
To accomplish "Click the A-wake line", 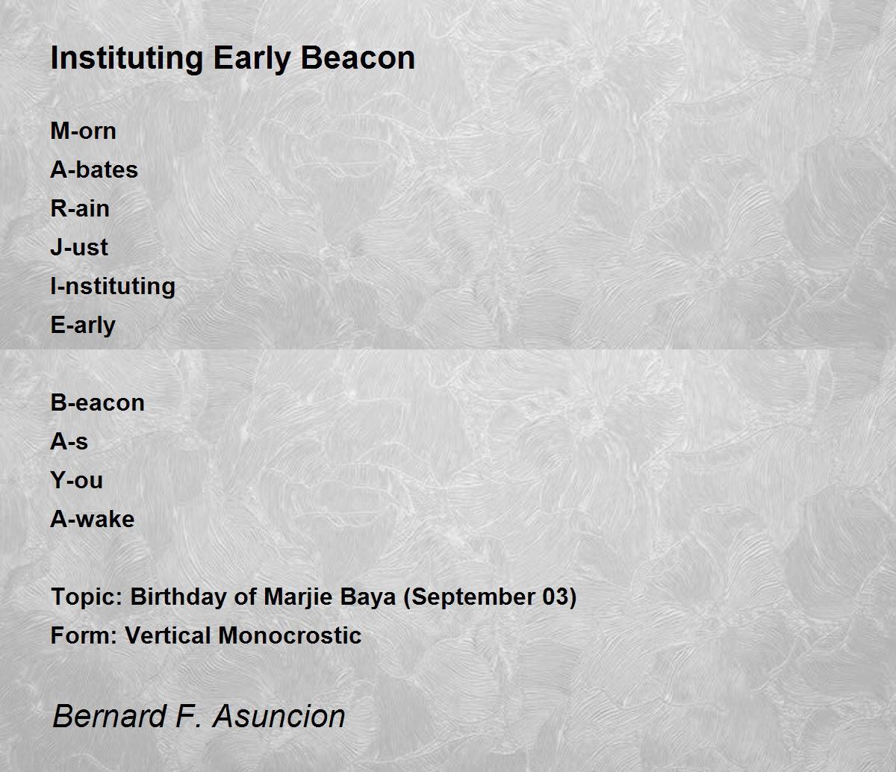I will tap(93, 519).
